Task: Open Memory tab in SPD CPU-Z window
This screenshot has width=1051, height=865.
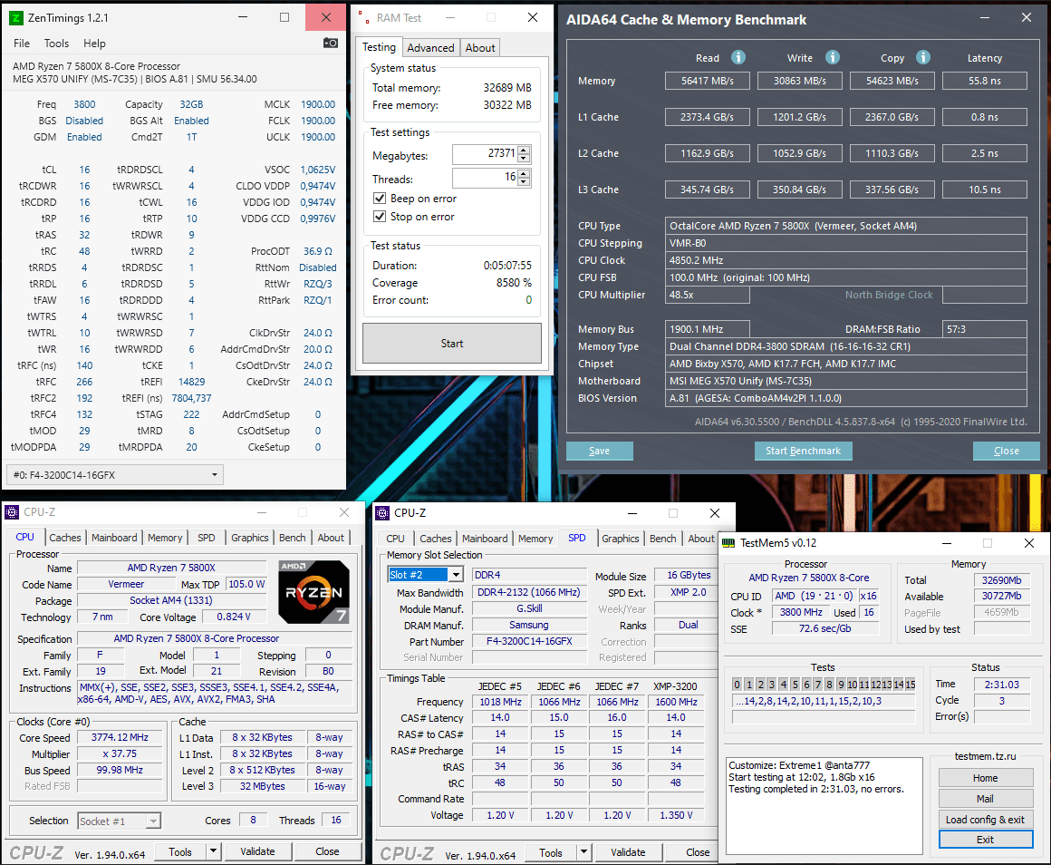Action: pos(535,539)
